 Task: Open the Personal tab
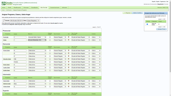[26, 7]
